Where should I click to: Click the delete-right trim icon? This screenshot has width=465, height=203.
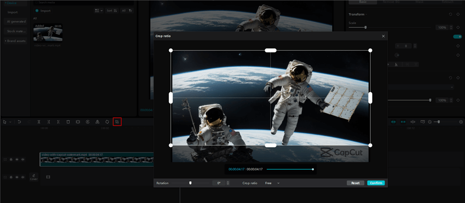point(59,122)
